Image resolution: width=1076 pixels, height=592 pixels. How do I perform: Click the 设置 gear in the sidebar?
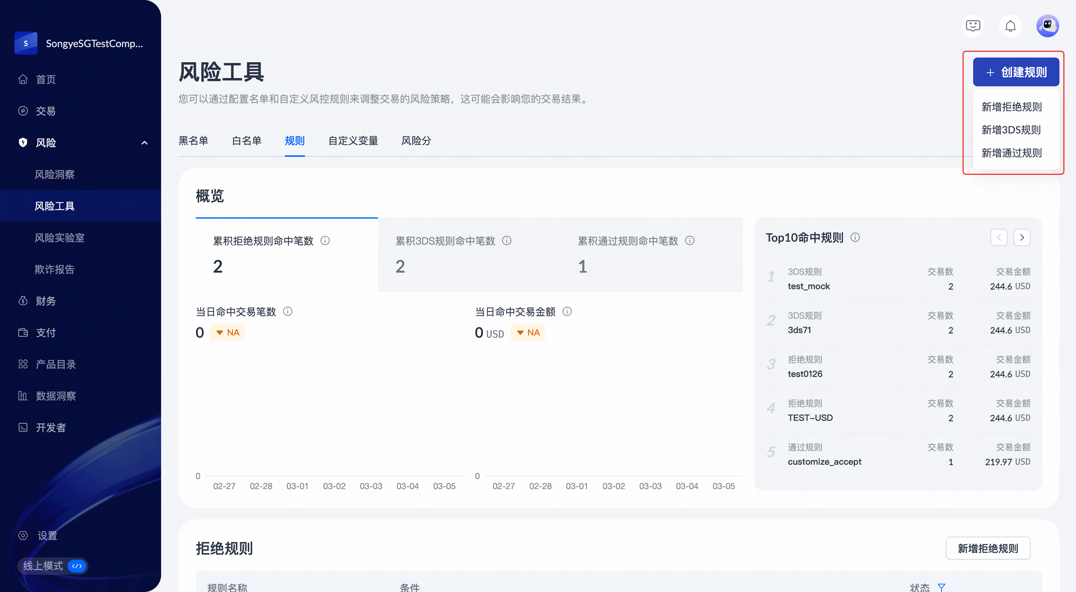(23, 535)
